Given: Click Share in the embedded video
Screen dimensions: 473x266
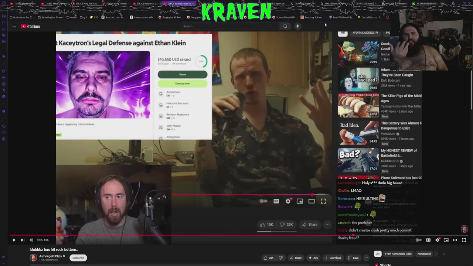Looking at the screenshot, I should (309, 225).
